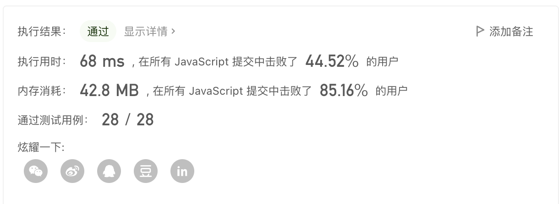Click the 68 ms runtime value
Screen dimensions: 559x204
(102, 61)
